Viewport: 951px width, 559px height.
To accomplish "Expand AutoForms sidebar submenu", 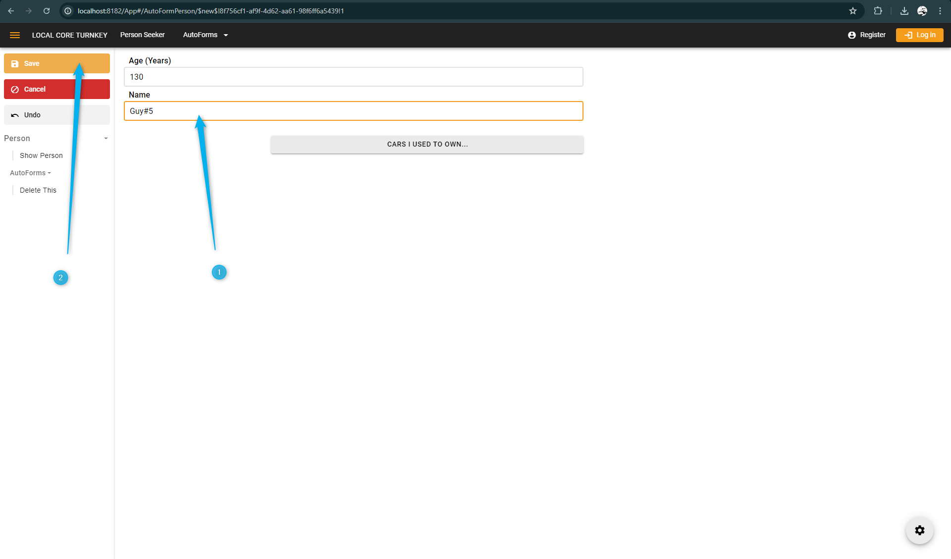I will [30, 173].
